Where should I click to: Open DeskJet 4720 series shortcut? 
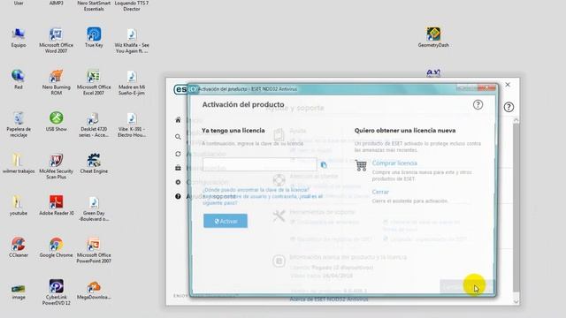94,125
